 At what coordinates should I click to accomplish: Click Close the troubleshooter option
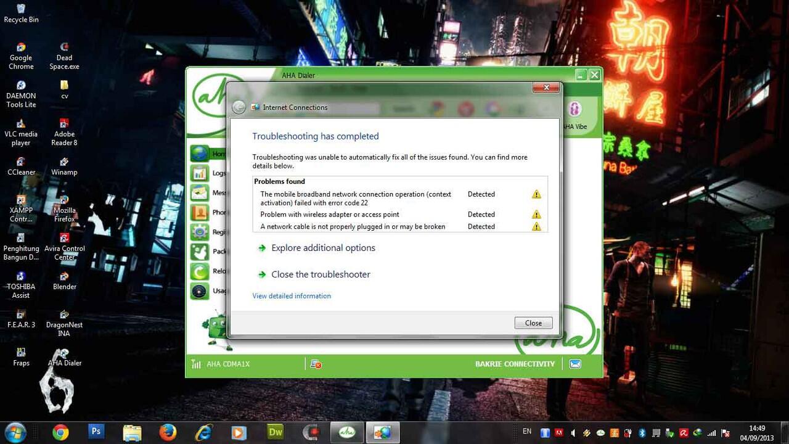[x=321, y=274]
